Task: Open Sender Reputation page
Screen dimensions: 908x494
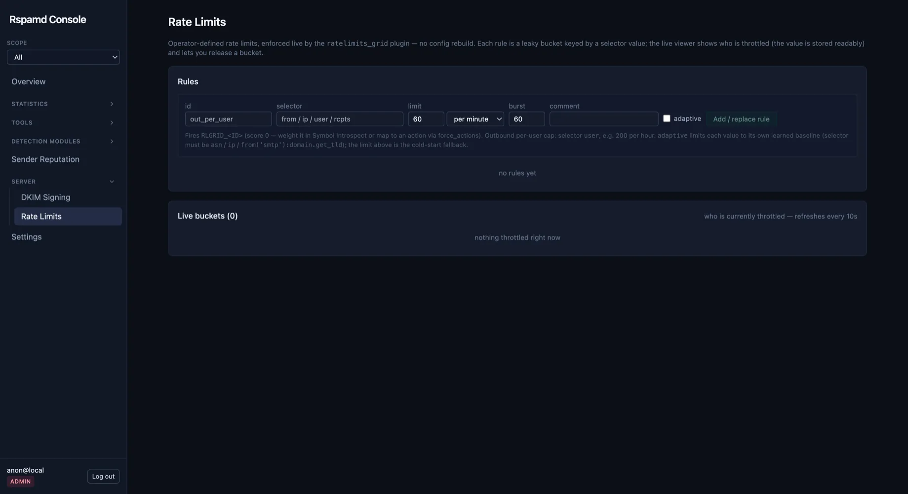Action: (45, 159)
